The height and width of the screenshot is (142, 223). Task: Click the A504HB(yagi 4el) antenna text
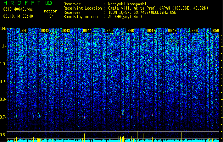coord(125,17)
